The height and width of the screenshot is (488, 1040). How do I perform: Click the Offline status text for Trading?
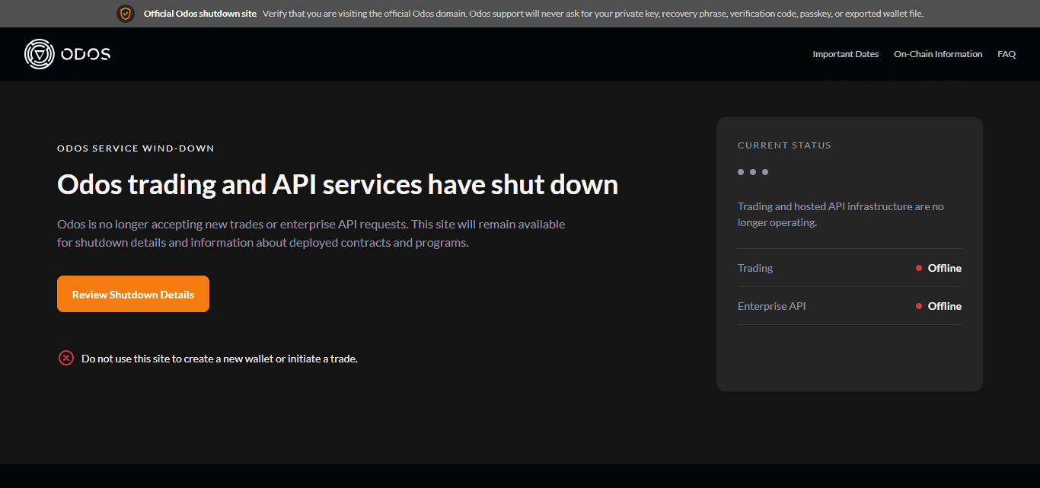coord(945,268)
